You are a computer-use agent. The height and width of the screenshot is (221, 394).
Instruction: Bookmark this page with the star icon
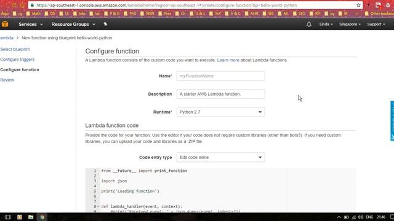pos(358,6)
